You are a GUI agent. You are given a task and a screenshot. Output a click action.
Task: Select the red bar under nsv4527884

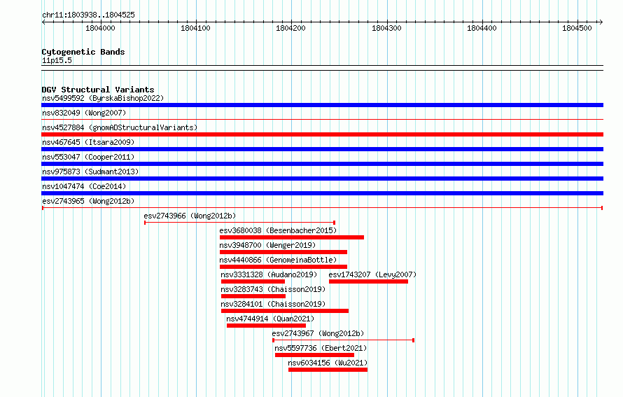click(322, 134)
